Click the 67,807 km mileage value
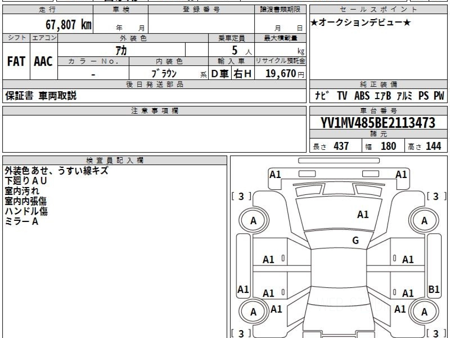The height and width of the screenshot is (338, 450). (69, 24)
